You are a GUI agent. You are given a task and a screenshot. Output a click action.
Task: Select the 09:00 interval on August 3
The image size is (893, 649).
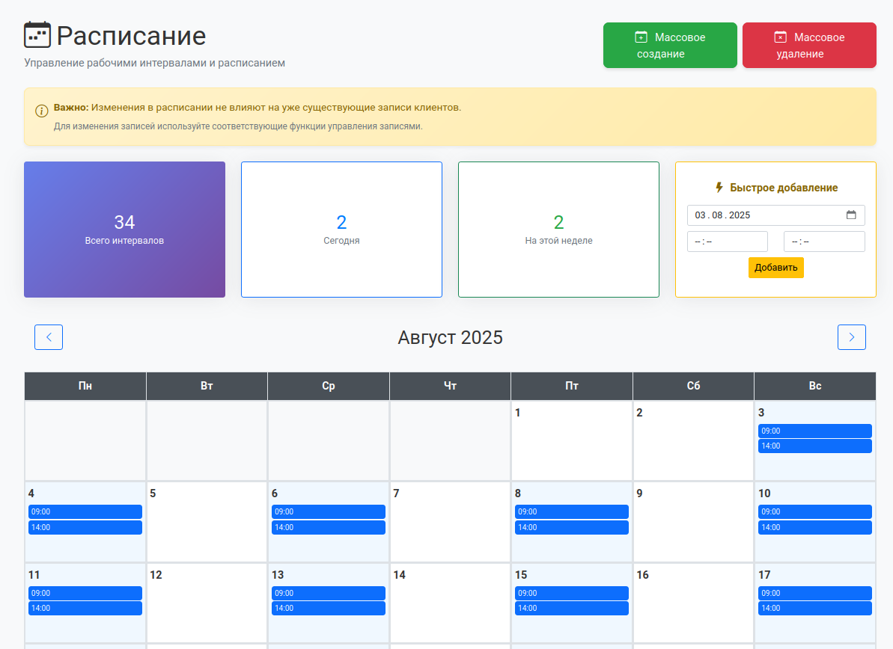814,431
